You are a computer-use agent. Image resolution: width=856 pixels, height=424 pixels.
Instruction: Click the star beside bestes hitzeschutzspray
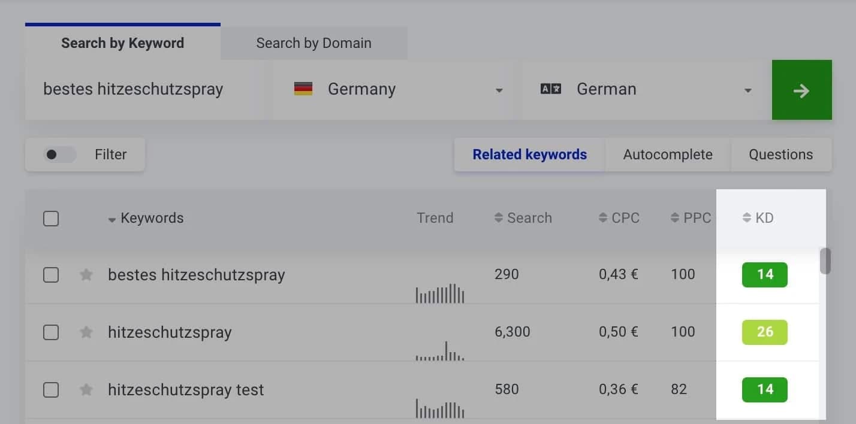86,274
